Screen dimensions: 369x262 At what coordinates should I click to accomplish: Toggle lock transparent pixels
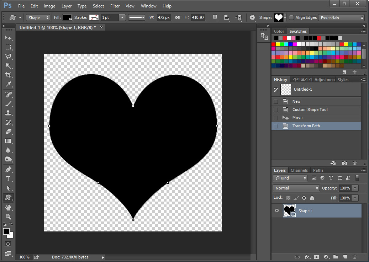click(x=288, y=198)
